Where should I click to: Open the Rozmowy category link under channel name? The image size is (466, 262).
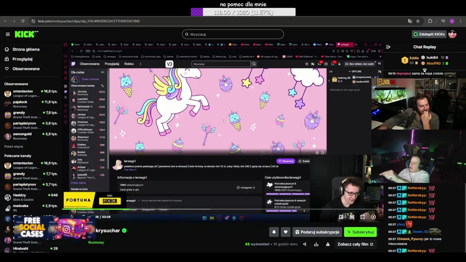[x=96, y=242]
